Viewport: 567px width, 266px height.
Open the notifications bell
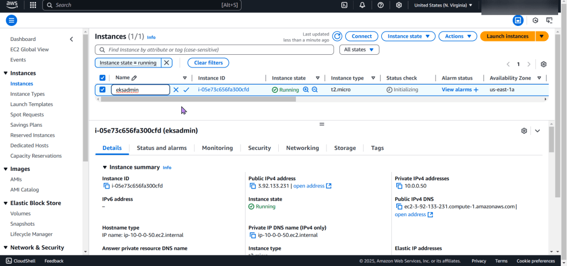pyautogui.click(x=362, y=5)
